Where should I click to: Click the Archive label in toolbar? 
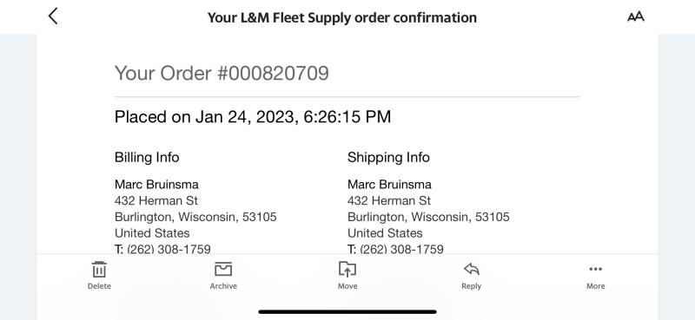tap(223, 286)
